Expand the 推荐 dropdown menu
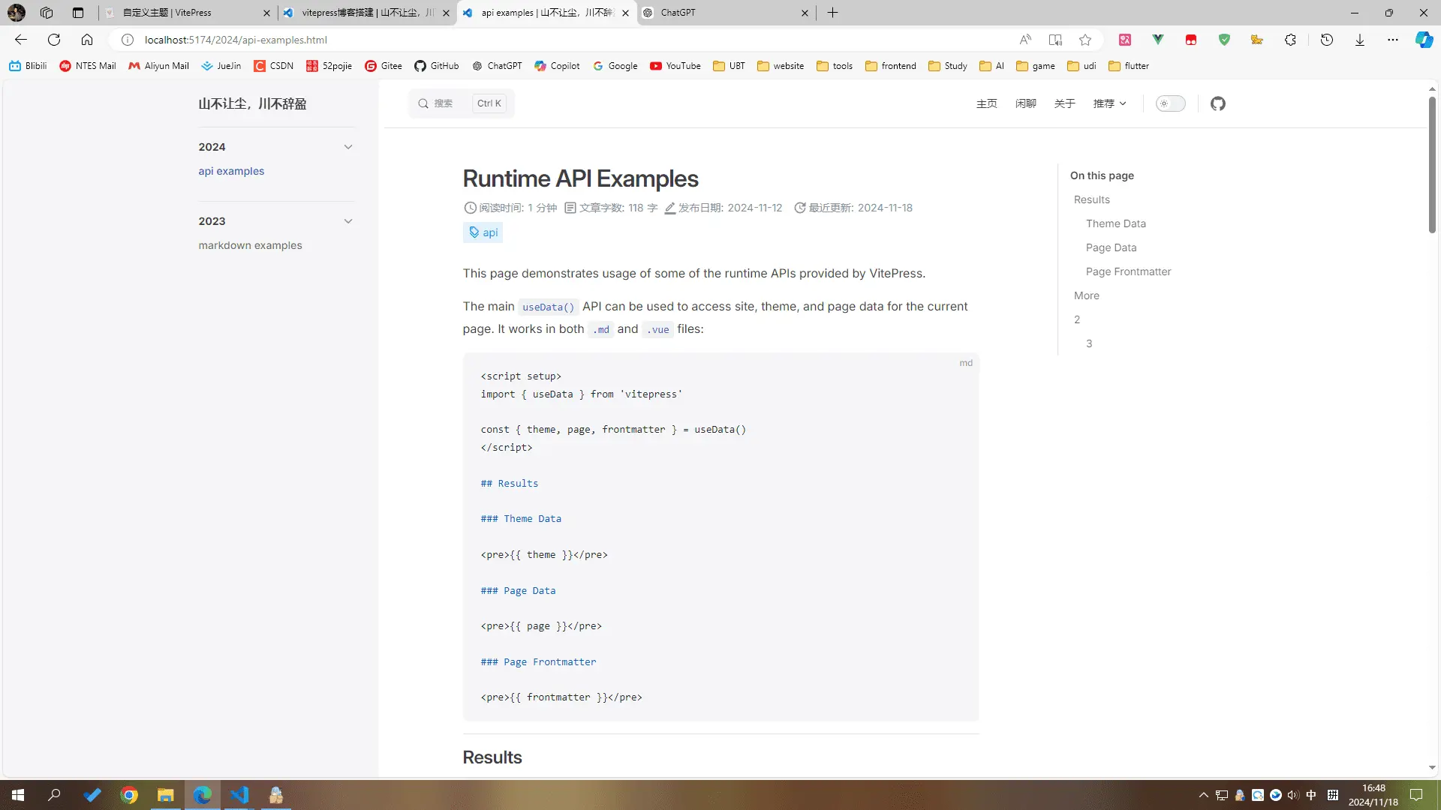 1109,103
